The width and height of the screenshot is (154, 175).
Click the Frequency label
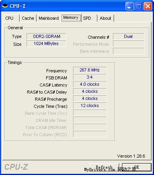click(56, 71)
